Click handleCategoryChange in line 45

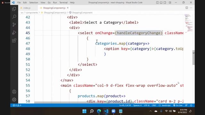tap(139, 33)
